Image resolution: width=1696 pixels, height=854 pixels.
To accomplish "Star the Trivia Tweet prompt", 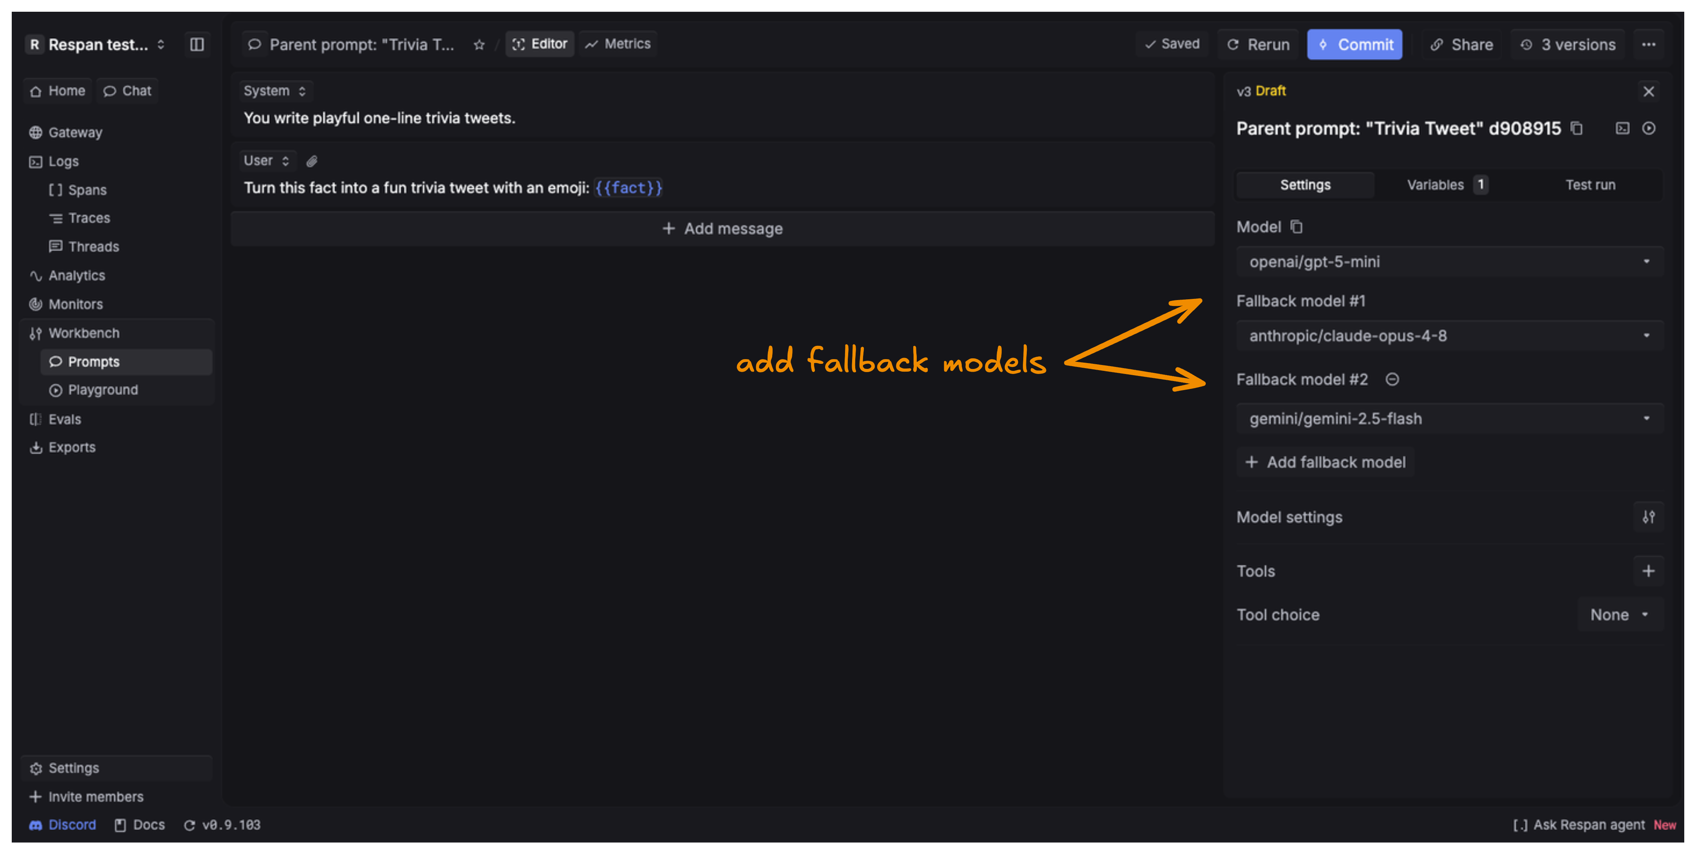I will click(x=479, y=45).
